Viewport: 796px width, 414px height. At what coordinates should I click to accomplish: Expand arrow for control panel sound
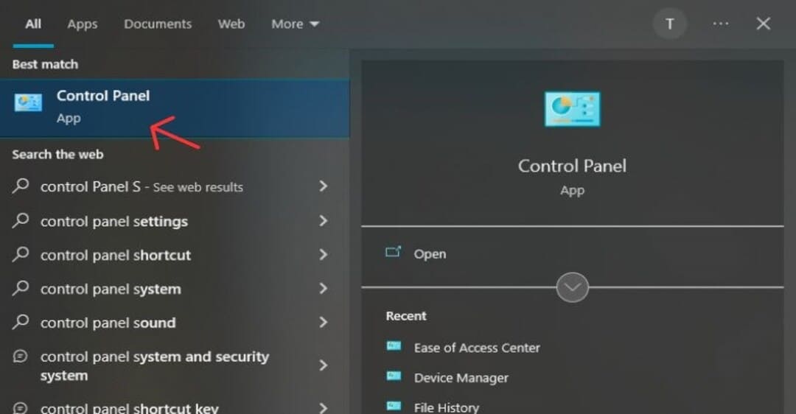[323, 323]
